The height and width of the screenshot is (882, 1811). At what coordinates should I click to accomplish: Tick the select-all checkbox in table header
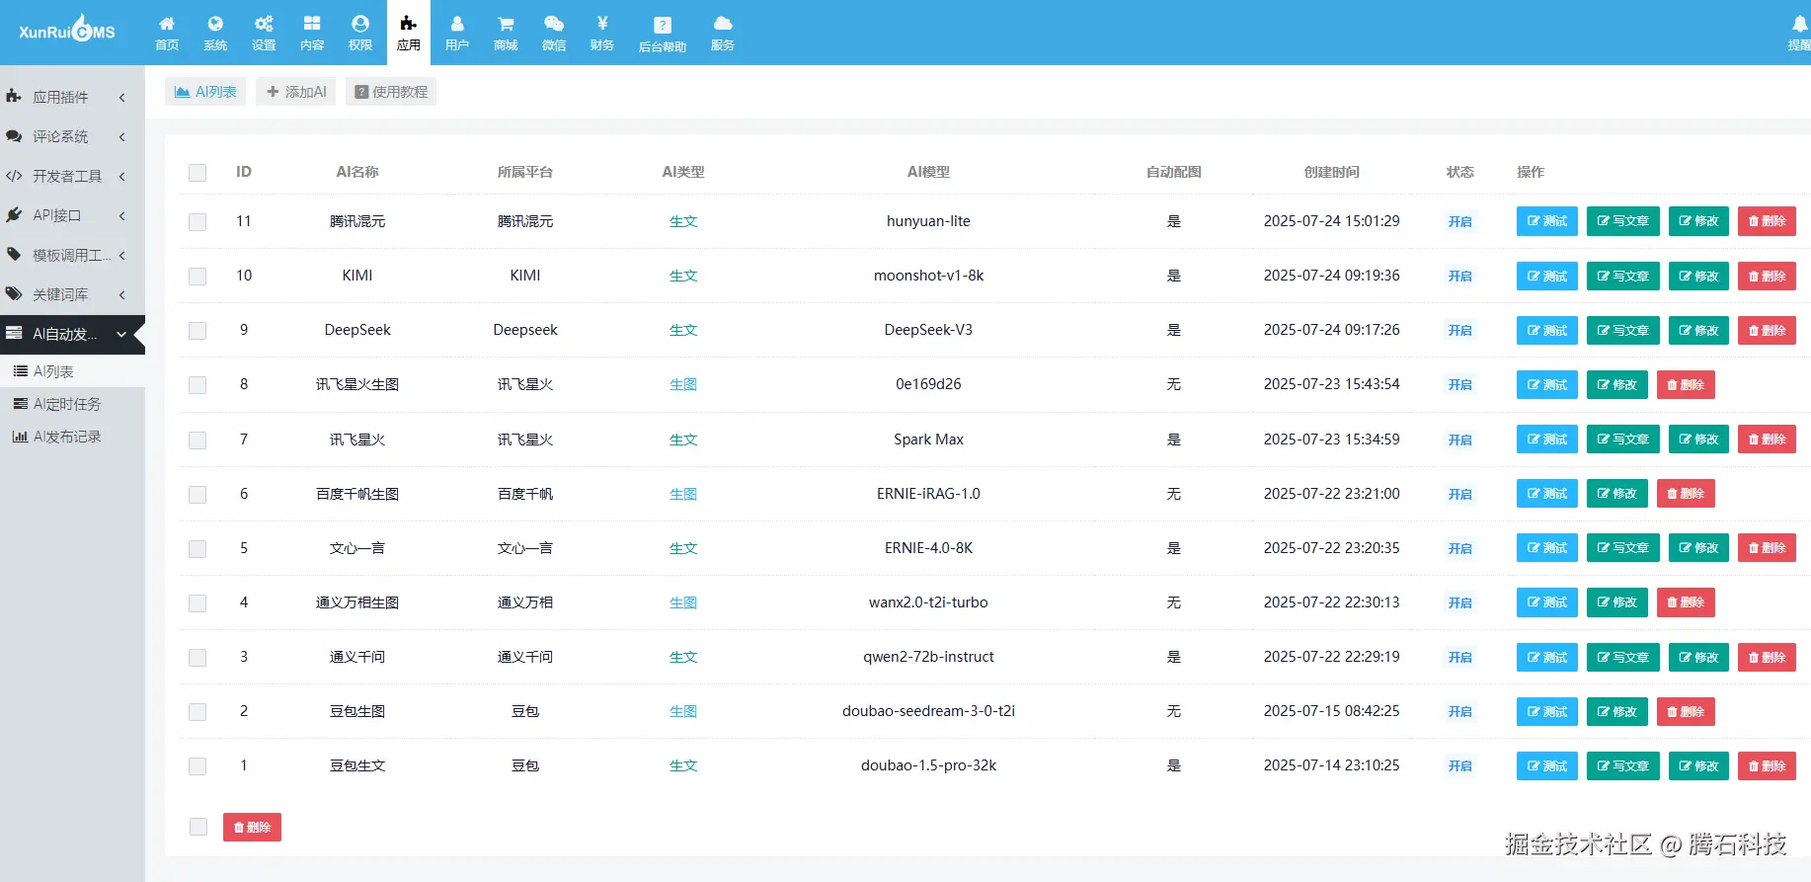(x=197, y=173)
